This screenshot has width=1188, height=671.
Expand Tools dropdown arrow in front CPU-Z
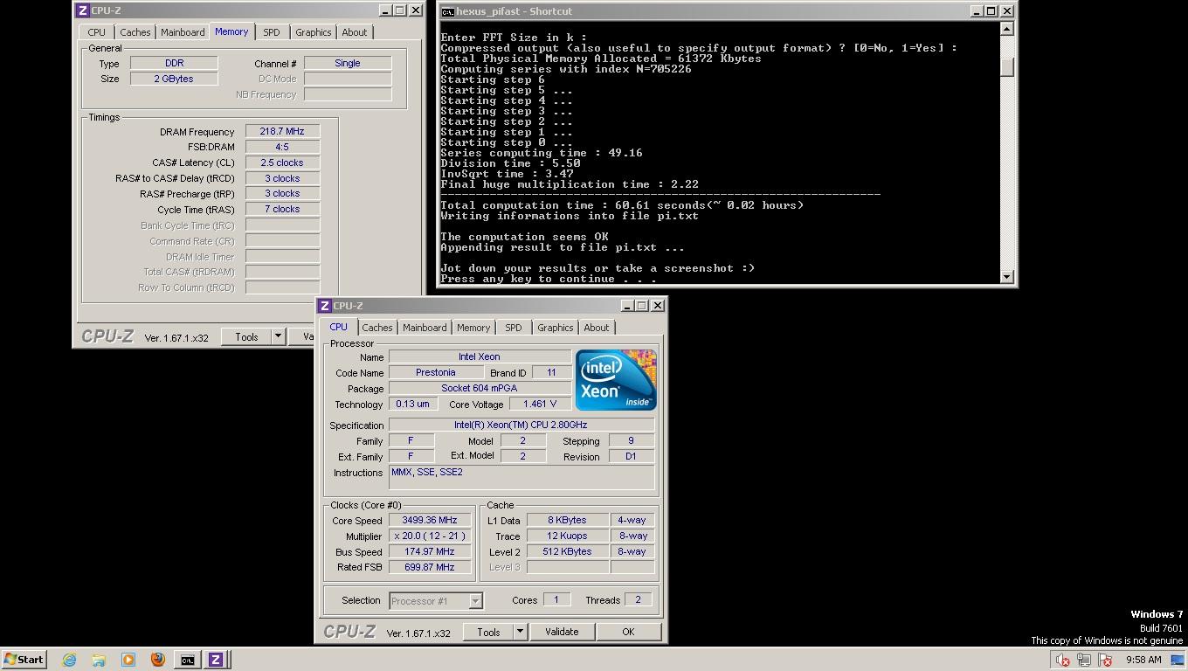point(520,632)
